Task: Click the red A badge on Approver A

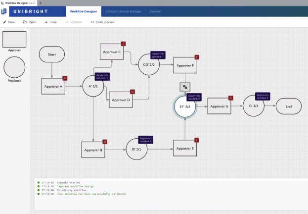Action: (65, 78)
